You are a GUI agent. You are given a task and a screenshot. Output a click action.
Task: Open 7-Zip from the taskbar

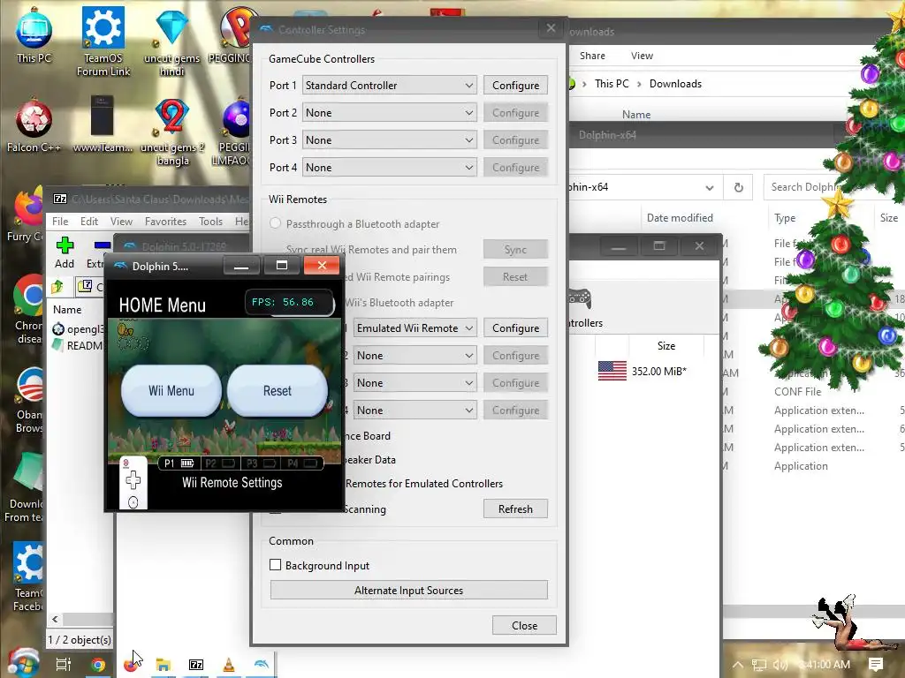click(196, 665)
